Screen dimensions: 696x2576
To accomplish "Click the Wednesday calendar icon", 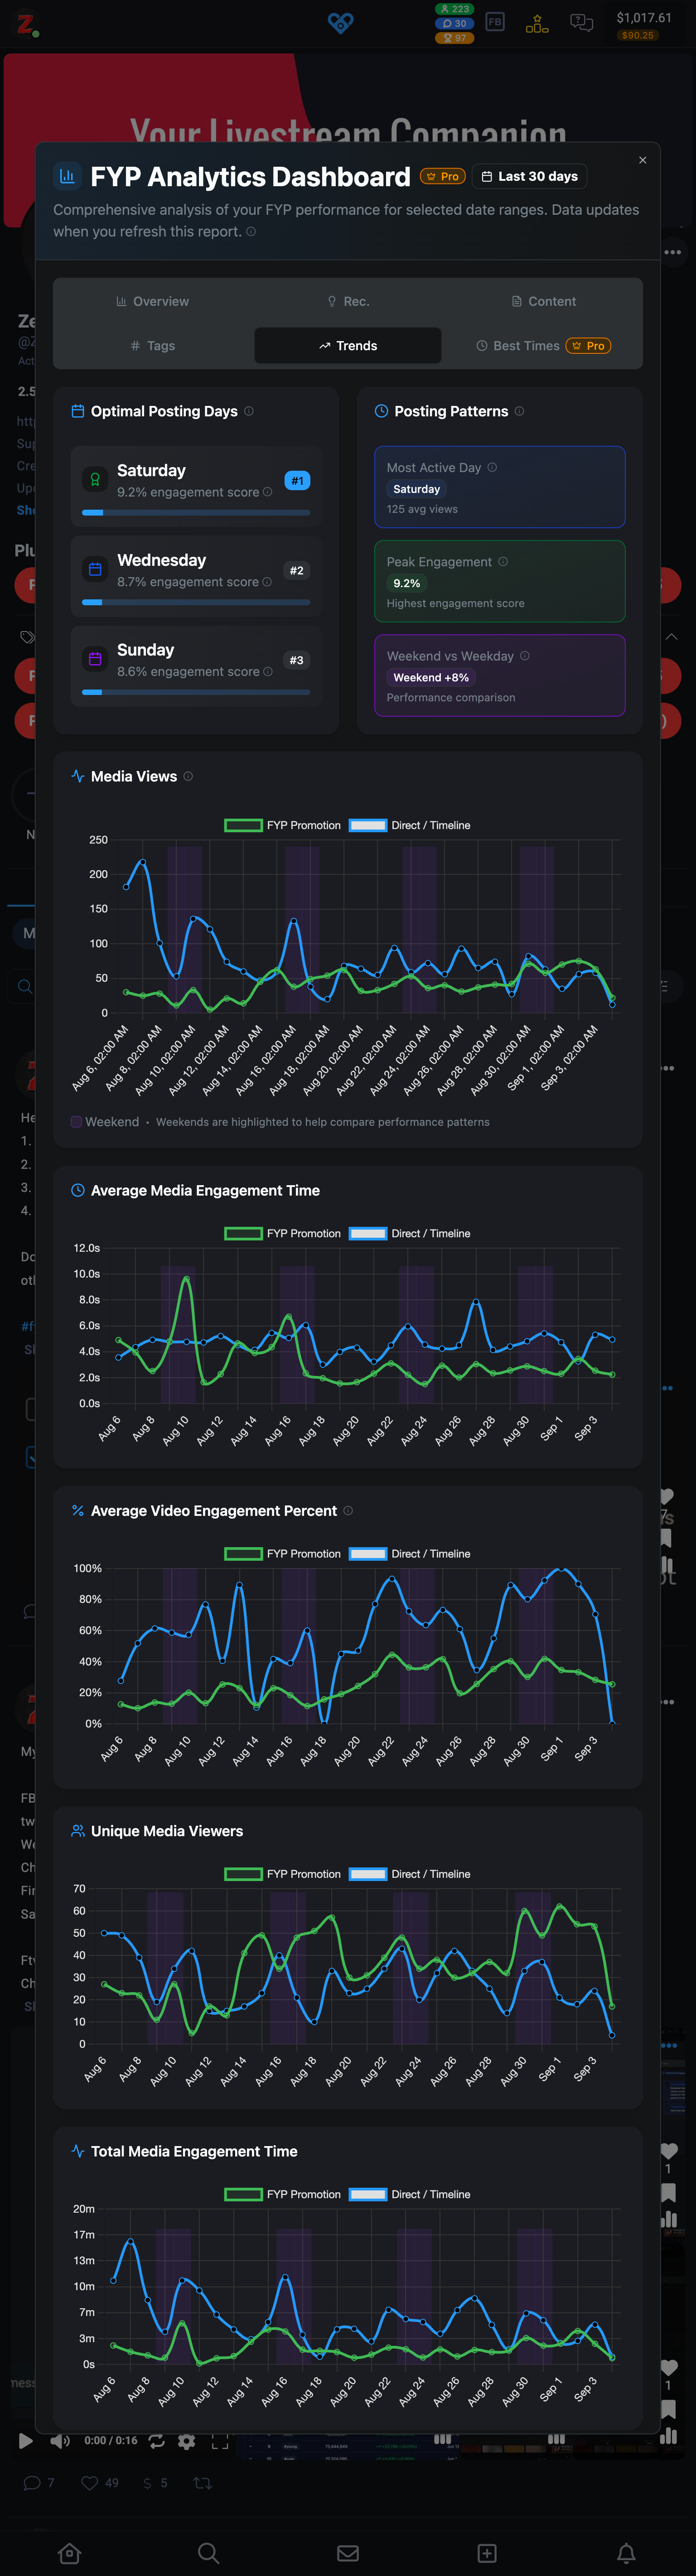I will tap(95, 569).
